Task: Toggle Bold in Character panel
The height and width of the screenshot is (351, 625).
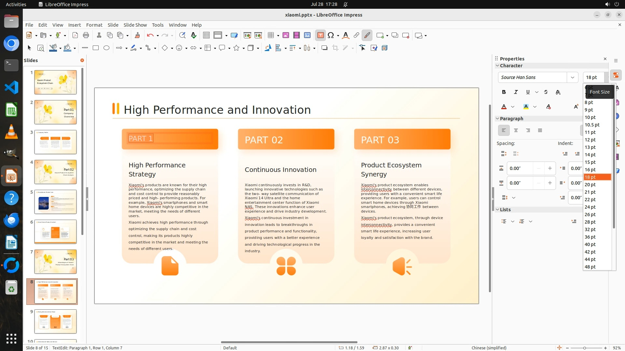Action: point(504,92)
